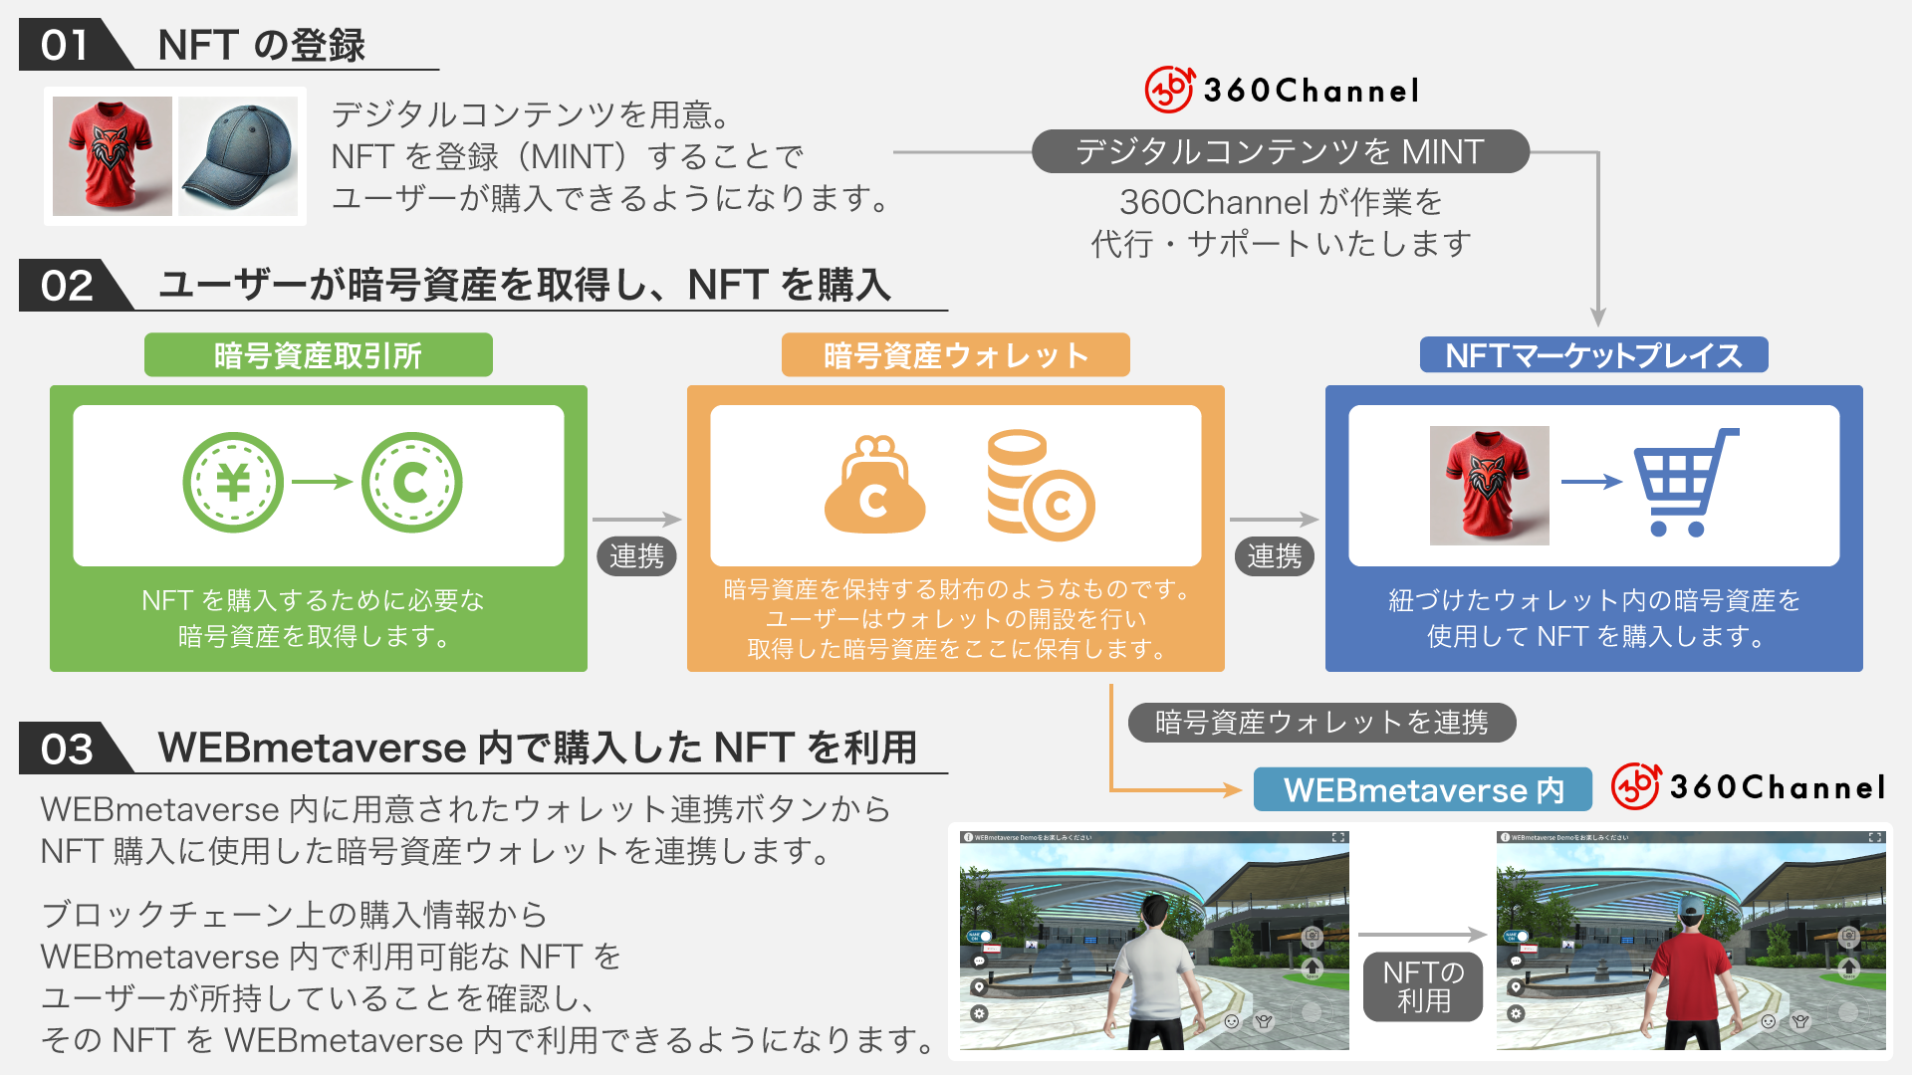Click the virtual joystick control in the metaverse view

click(1314, 1009)
